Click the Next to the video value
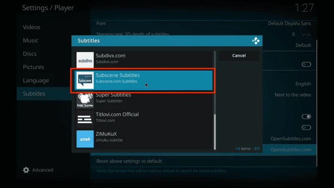Viewport: 334px width, 188px height. (293, 95)
